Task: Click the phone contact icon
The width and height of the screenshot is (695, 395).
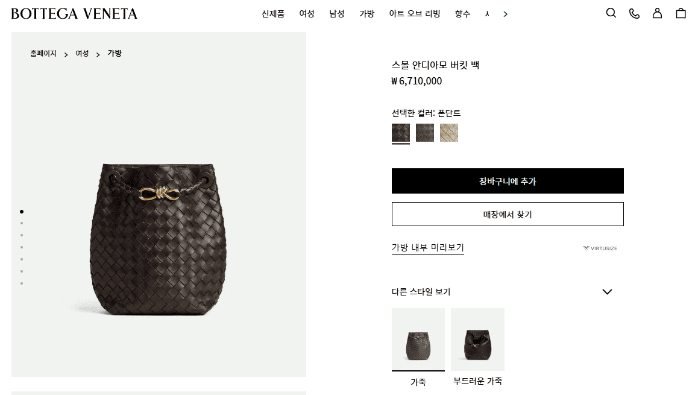Action: tap(634, 13)
